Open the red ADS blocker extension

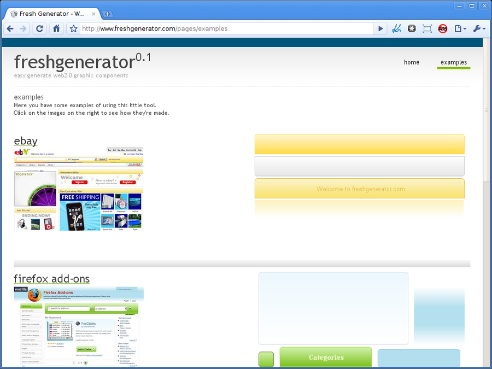point(443,29)
